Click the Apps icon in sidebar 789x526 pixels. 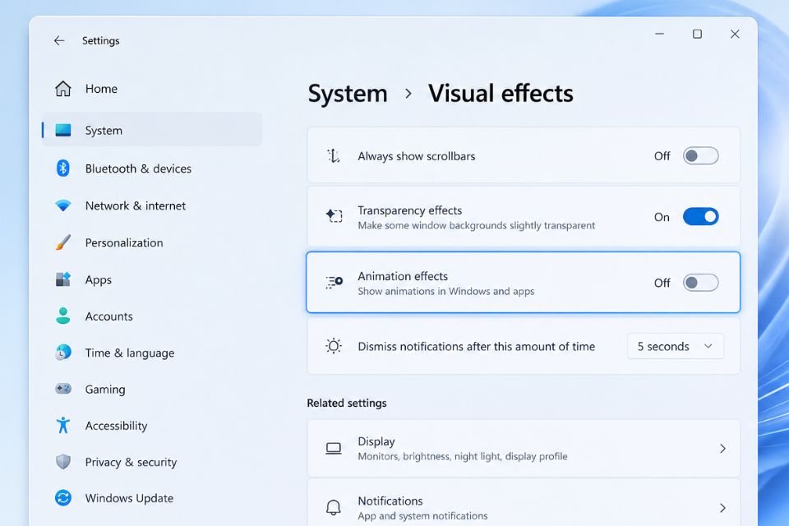coord(63,279)
